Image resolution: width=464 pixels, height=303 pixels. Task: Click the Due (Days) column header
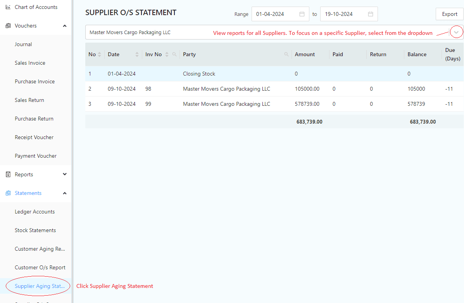click(453, 55)
